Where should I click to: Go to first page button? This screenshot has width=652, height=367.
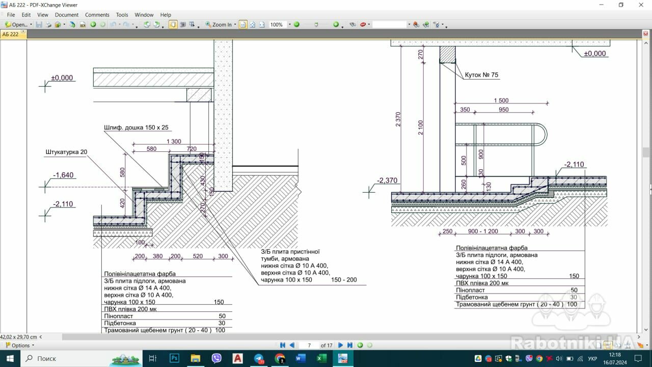click(x=283, y=345)
